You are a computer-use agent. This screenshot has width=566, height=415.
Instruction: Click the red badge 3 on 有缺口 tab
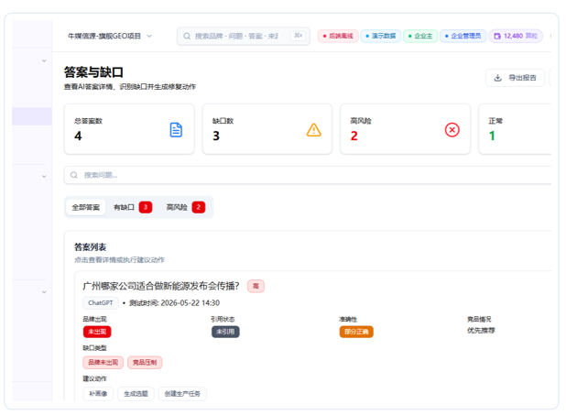tap(146, 207)
